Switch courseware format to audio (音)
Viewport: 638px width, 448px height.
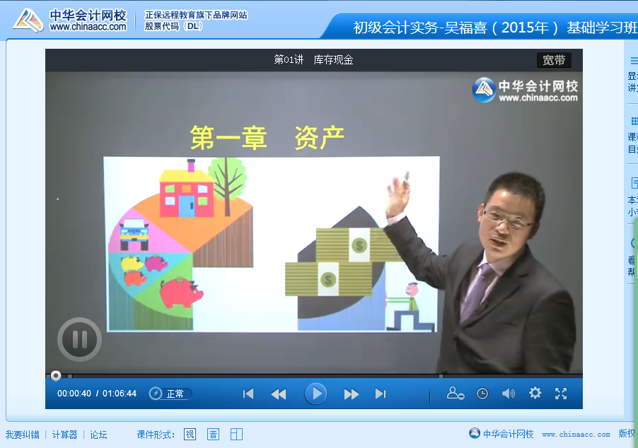213,435
